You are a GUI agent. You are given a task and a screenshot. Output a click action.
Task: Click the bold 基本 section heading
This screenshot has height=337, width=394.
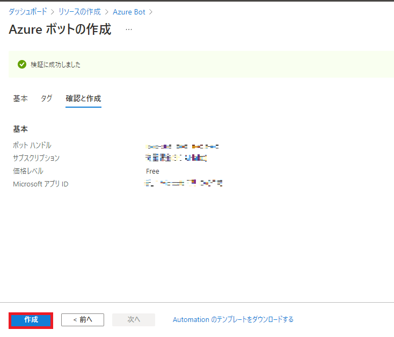[20, 129]
